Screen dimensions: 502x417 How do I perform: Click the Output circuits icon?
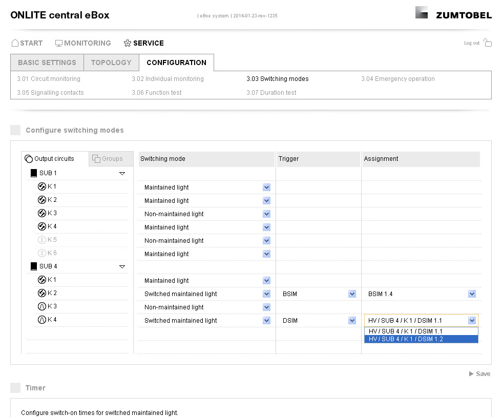click(29, 159)
